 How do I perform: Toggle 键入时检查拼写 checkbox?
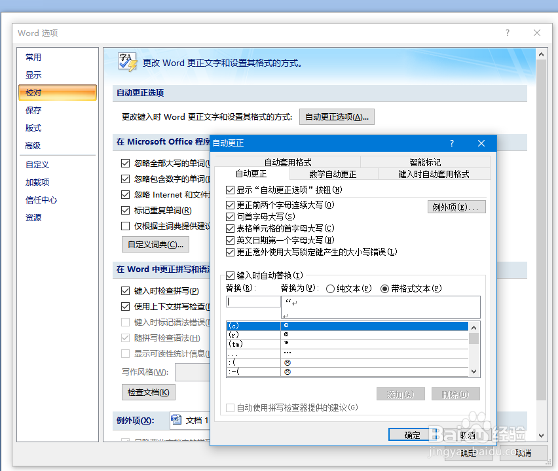click(125, 290)
